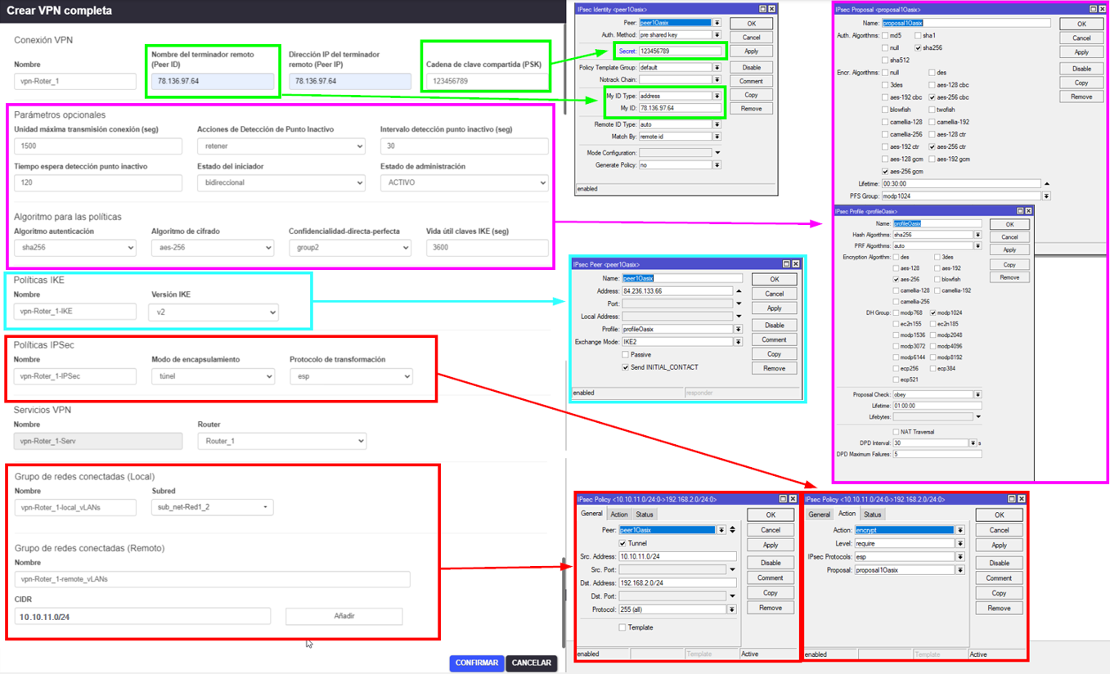Viewport: 1110px width, 674px height.
Task: Click CONFIRMAR to create the VPN
Action: point(477,663)
